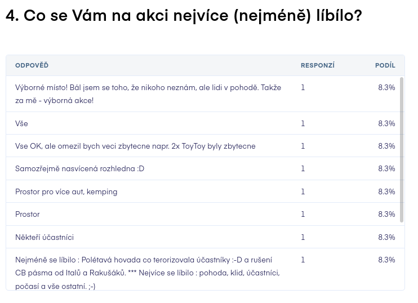
Task: Click the RESPONZÍ column header
Action: 318,65
